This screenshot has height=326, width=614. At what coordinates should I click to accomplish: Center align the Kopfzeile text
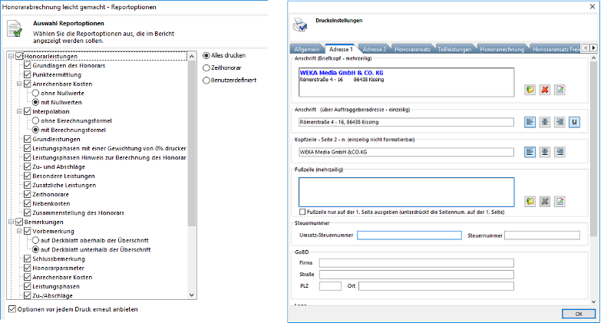pyautogui.click(x=545, y=152)
